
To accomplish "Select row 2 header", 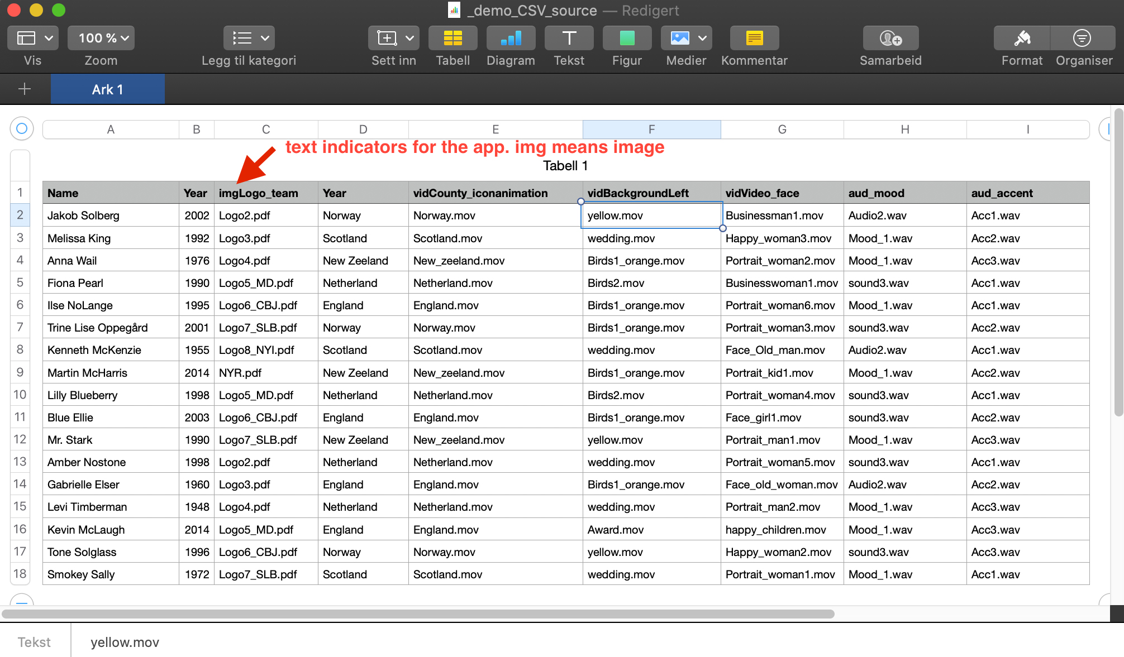I will [20, 215].
